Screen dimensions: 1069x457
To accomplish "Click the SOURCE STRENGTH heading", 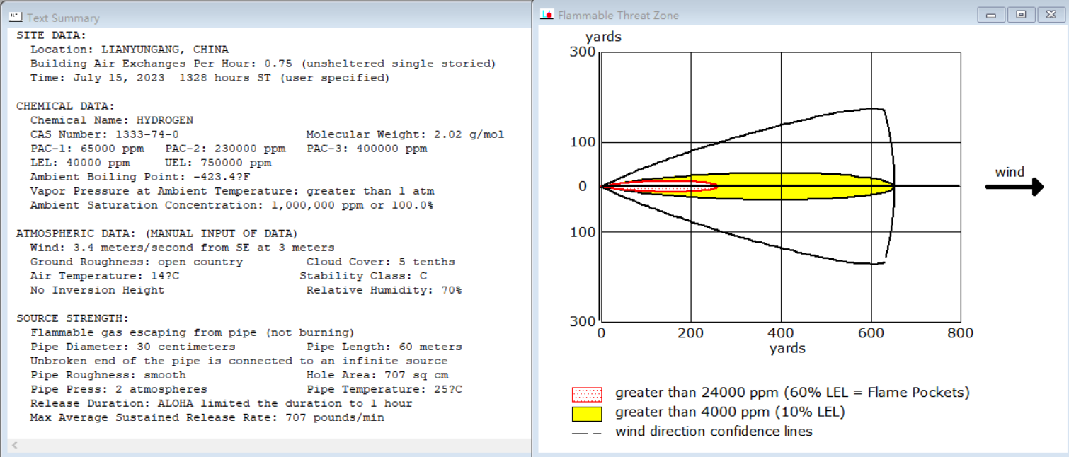I will [x=72, y=318].
